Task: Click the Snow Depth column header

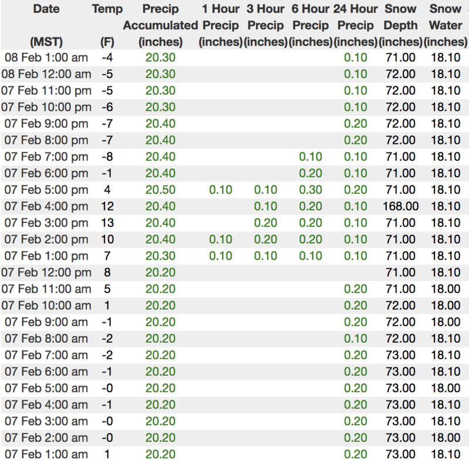Action: pyautogui.click(x=401, y=25)
